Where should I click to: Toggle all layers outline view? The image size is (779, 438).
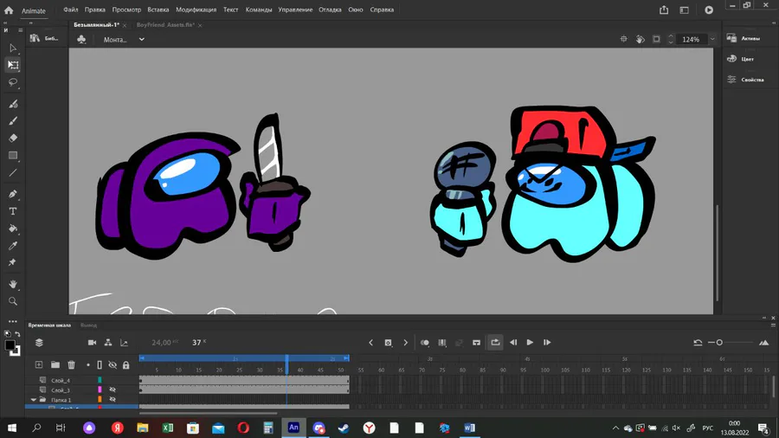[100, 365]
